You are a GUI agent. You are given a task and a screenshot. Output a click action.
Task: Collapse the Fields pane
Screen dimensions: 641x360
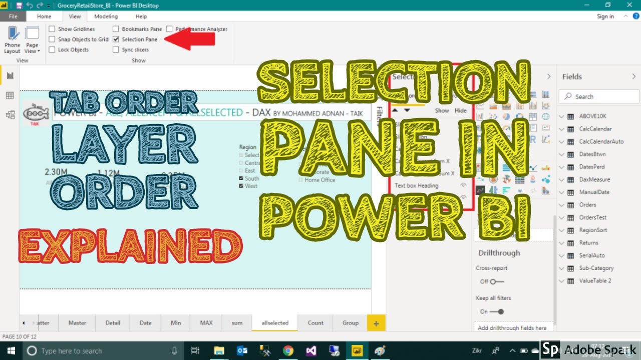pos(634,76)
